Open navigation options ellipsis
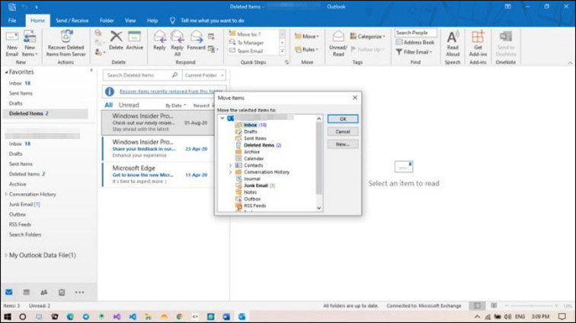The width and height of the screenshot is (576, 323). 79,292
